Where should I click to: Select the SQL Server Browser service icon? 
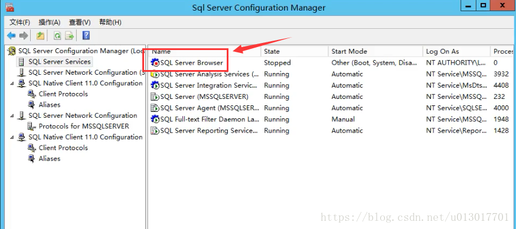[155, 62]
